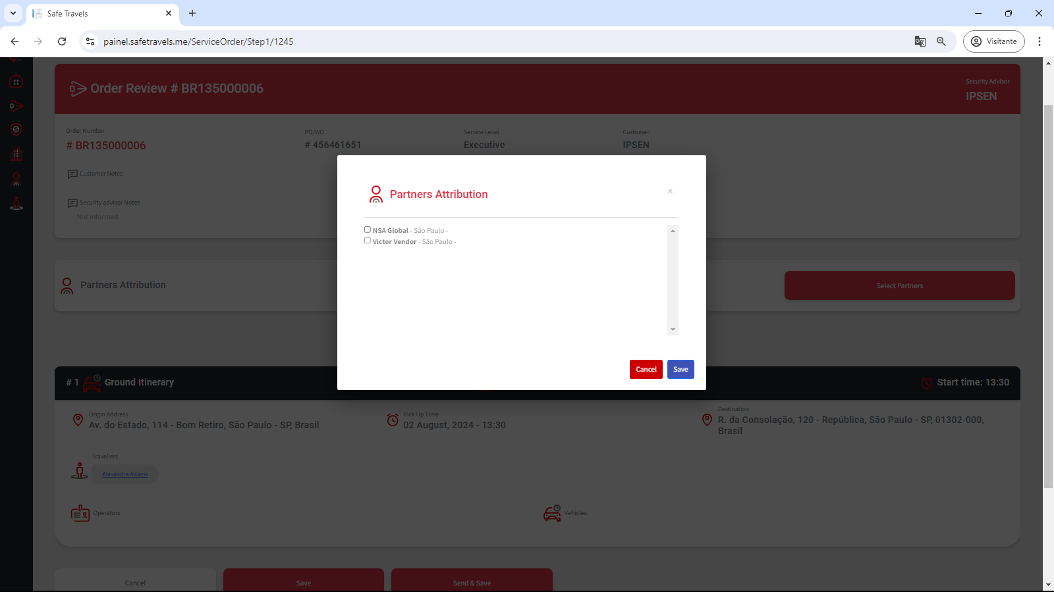Open the partners person icon in sidebar
1054x592 pixels.
click(16, 179)
